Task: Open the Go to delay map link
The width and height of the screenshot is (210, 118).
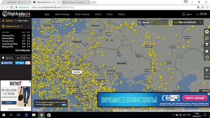Action: [22, 50]
